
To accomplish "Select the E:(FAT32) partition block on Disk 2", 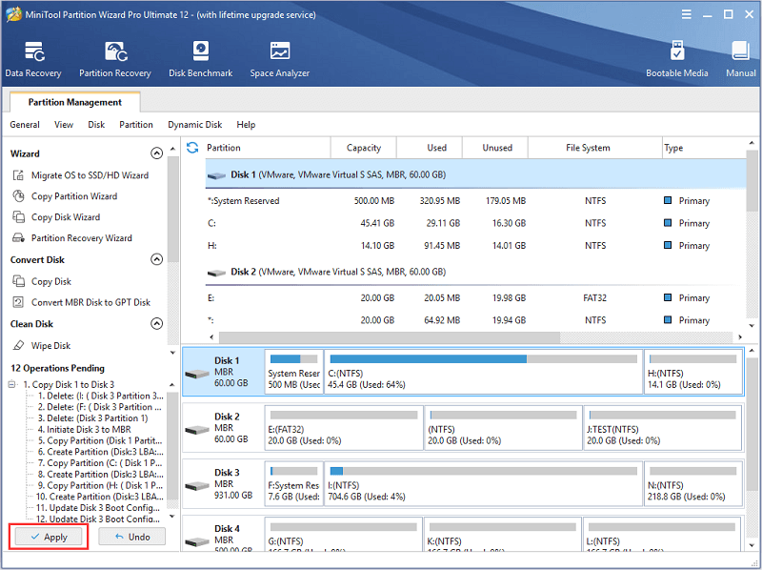I will (344, 428).
